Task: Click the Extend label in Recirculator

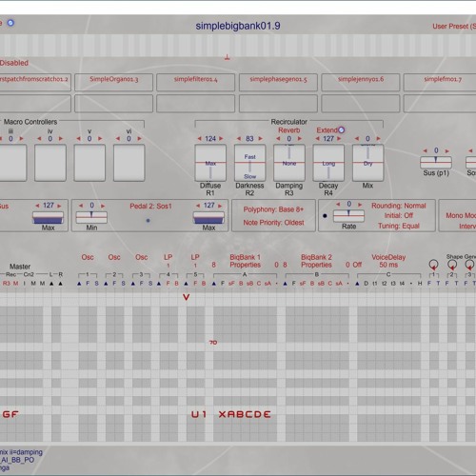Action: [x=327, y=130]
